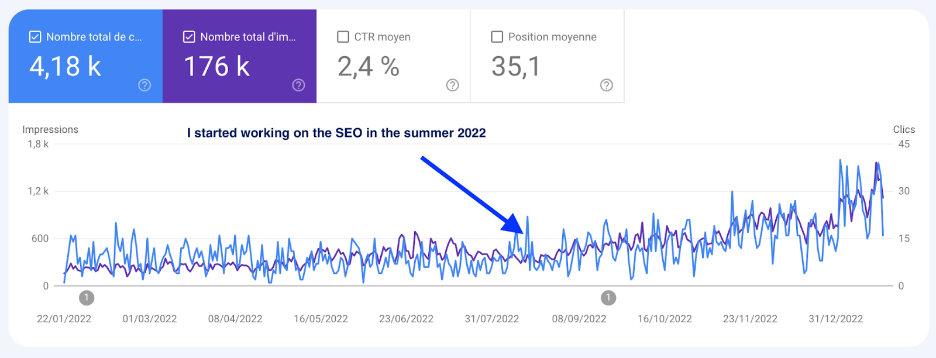Click the Impressions axis label

(x=50, y=129)
